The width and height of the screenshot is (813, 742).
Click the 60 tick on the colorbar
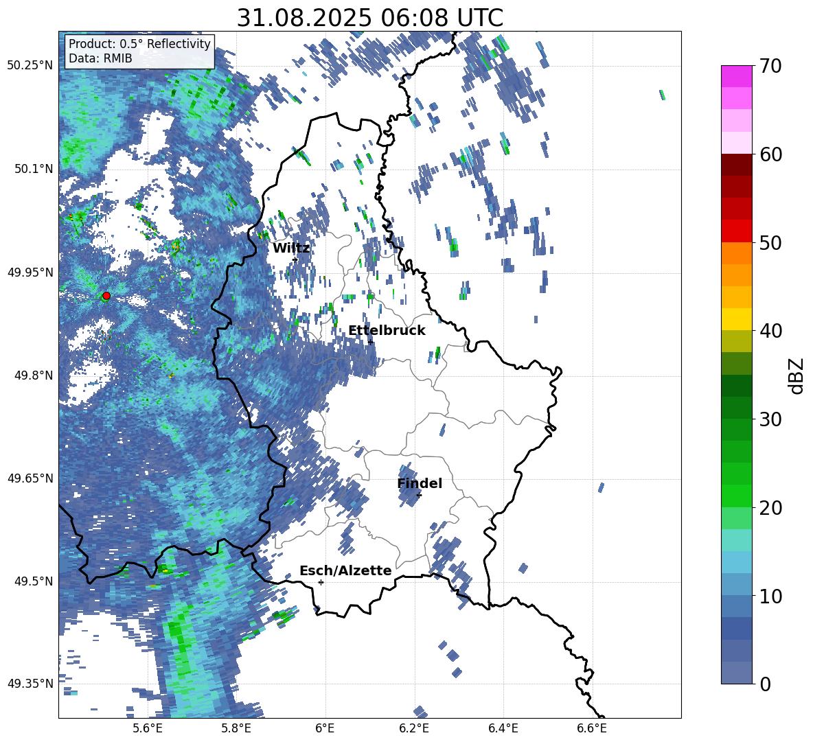(x=770, y=154)
